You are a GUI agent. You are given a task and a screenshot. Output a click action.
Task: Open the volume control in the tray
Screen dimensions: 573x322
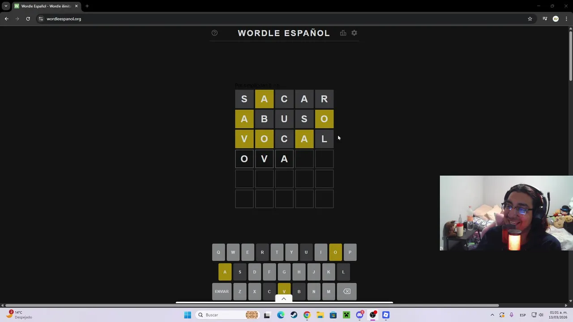(541, 315)
